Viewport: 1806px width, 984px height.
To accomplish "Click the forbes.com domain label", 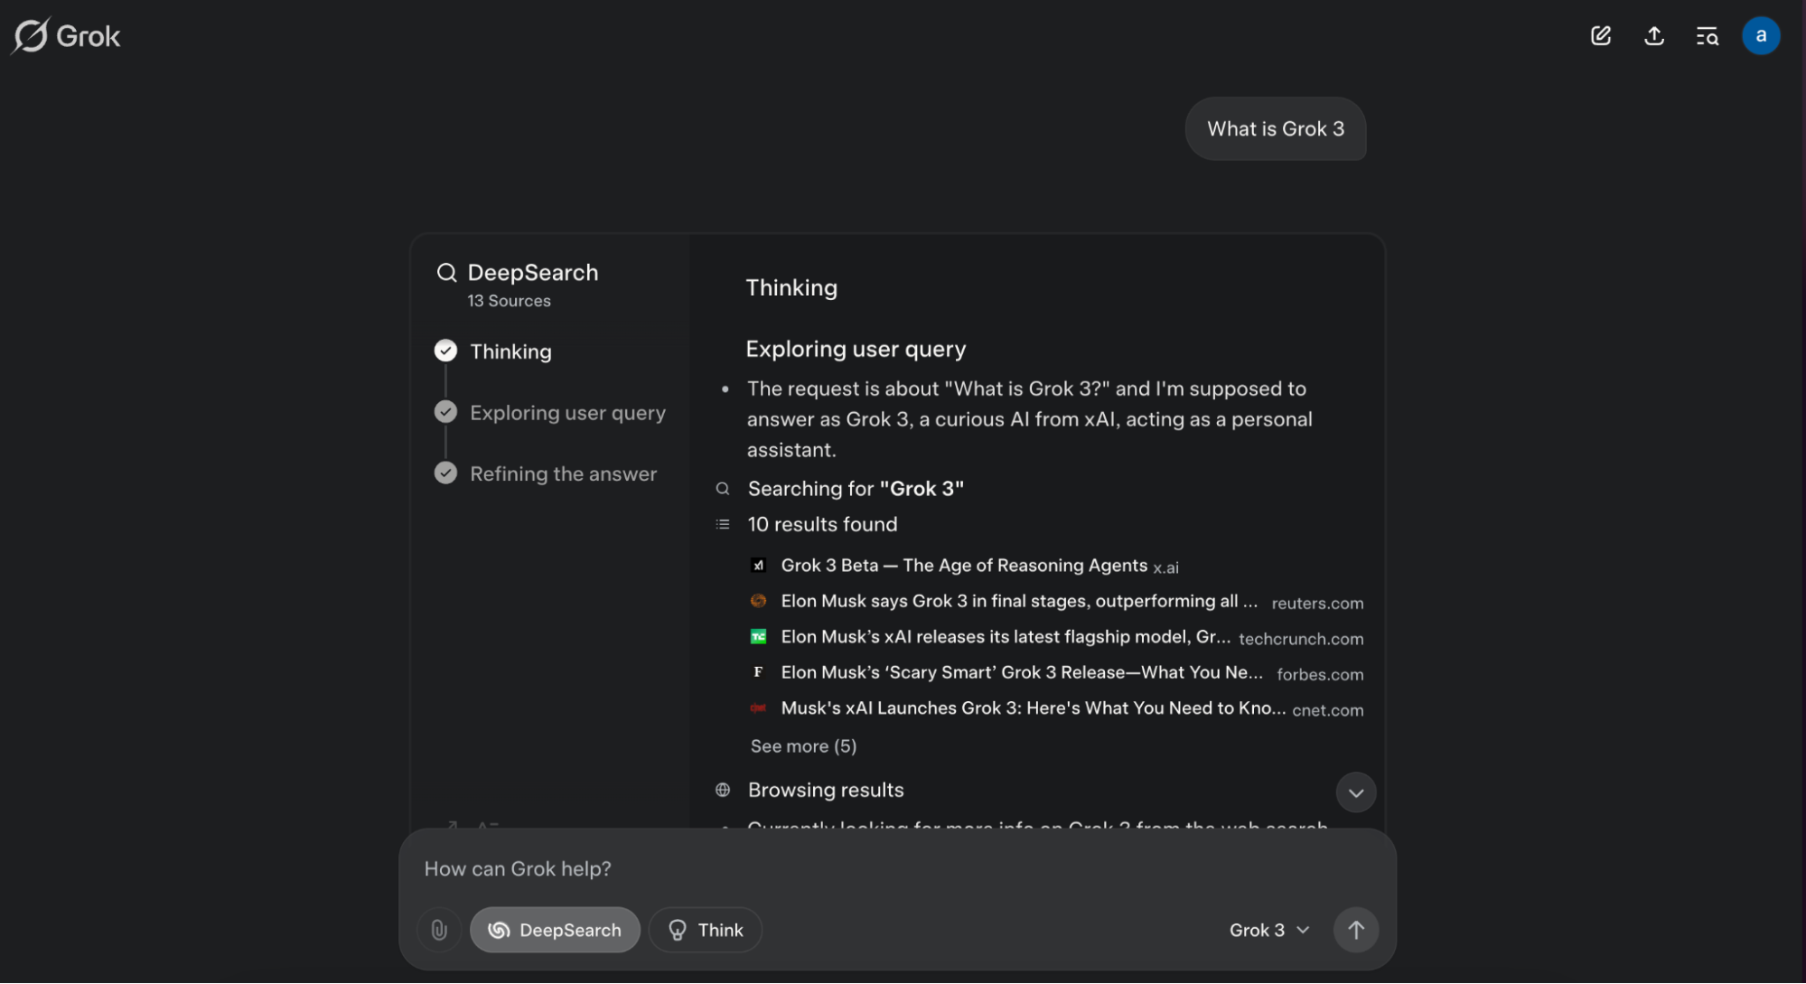I will [x=1320, y=674].
